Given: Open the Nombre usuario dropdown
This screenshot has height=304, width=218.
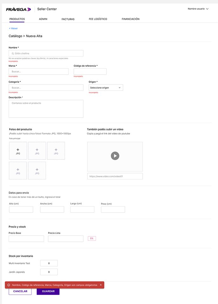Looking at the screenshot, I should [198, 9].
